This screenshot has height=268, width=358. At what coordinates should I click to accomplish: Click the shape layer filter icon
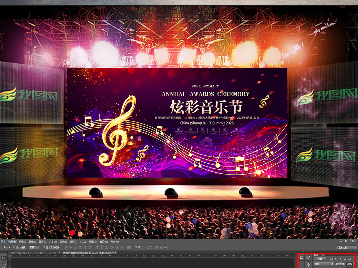pos(345,259)
